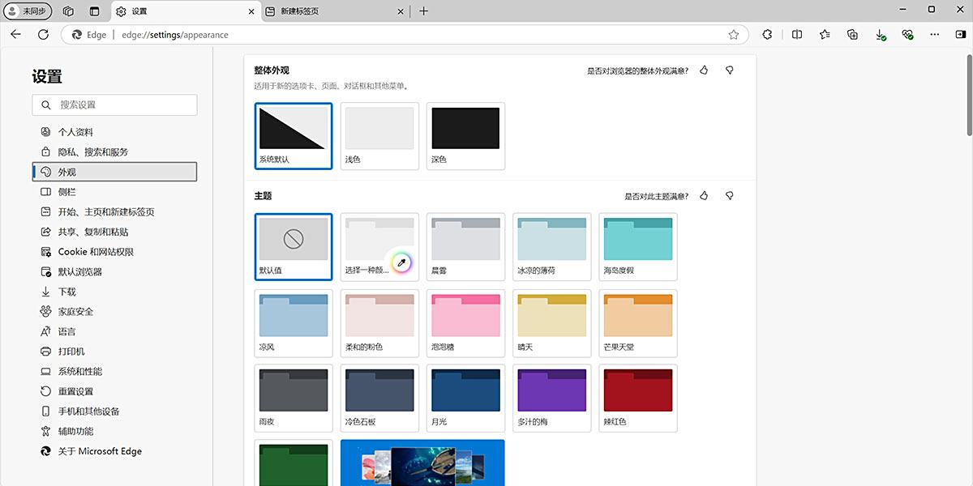This screenshot has height=486, width=973.
Task: Select the 深色 overall appearance option
Action: (465, 135)
